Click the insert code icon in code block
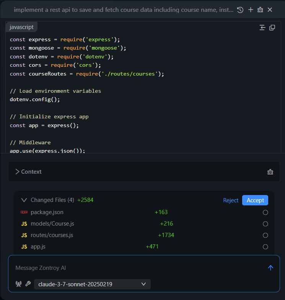 point(262,27)
